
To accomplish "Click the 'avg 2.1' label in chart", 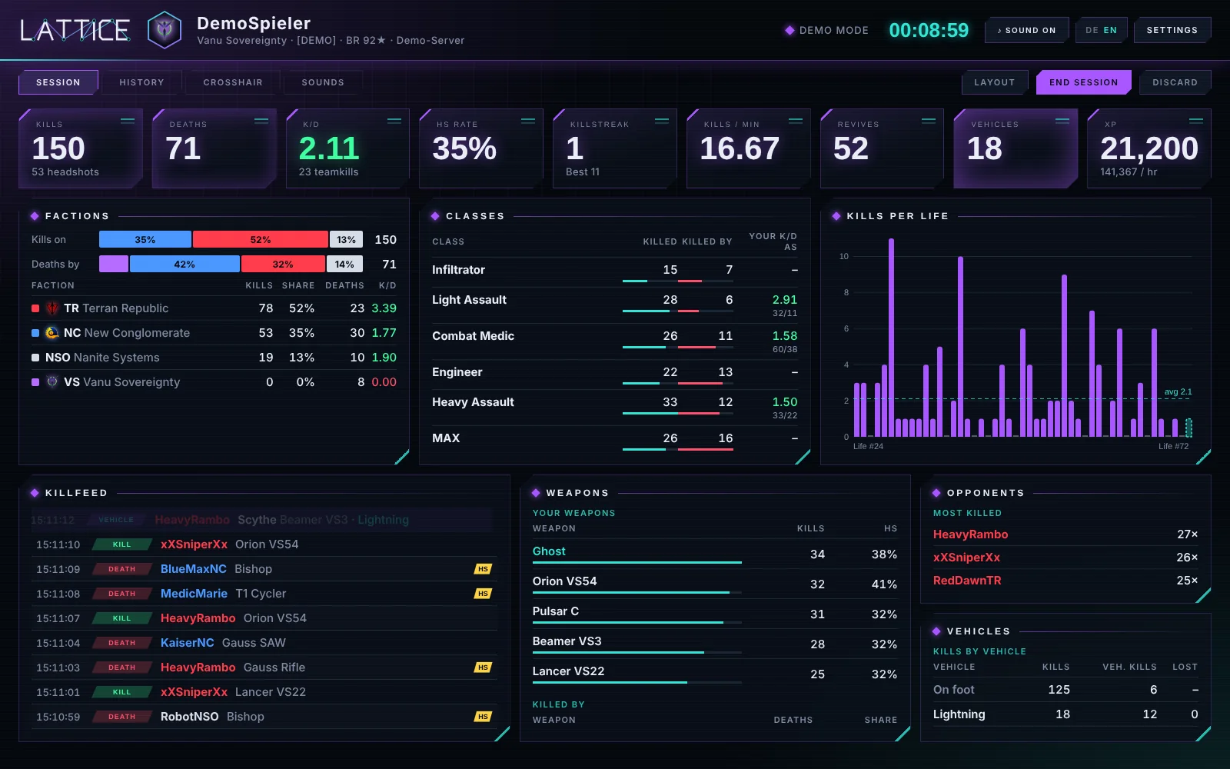I will click(x=1178, y=392).
